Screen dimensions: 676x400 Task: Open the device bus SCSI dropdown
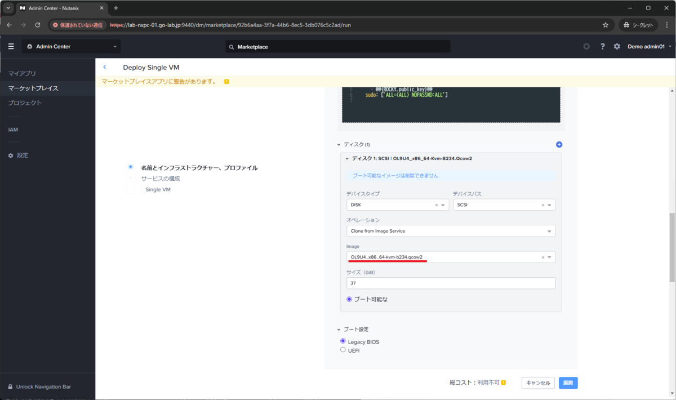coord(549,205)
